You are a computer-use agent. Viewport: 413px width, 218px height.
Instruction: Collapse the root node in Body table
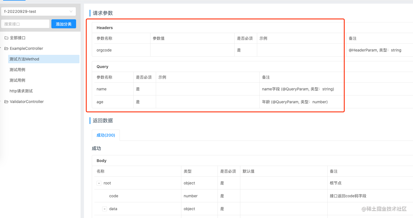click(x=99, y=183)
